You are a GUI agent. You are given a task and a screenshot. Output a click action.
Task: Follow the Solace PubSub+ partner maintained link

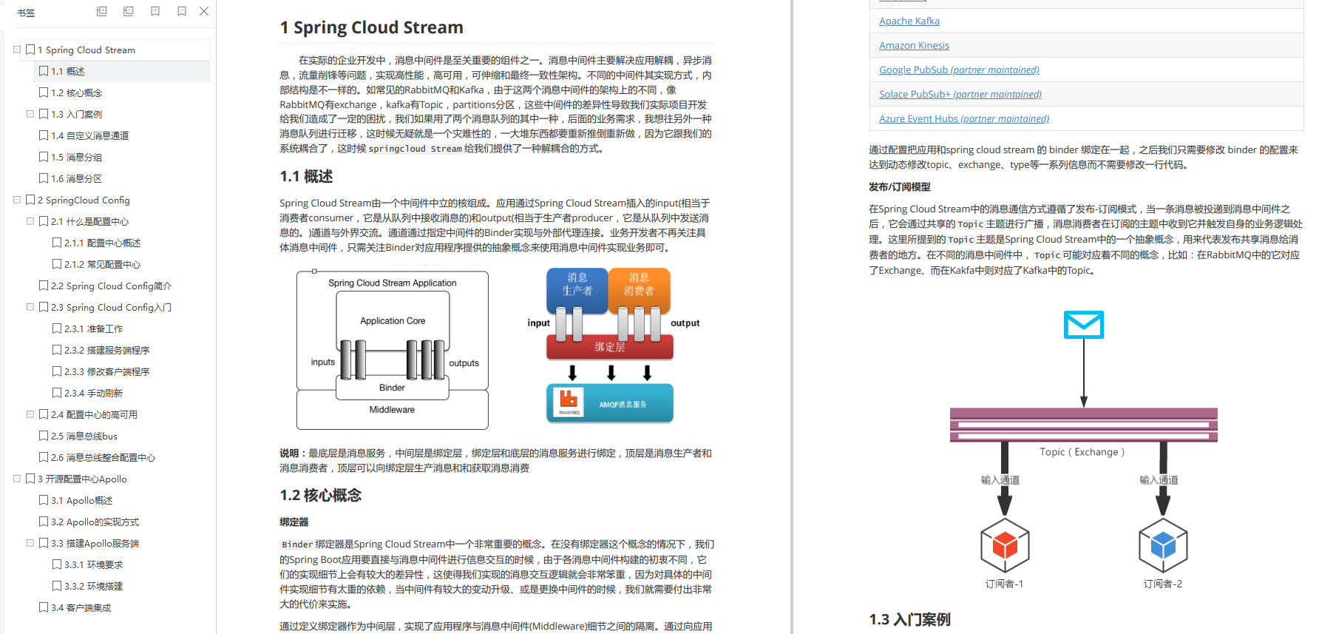[x=960, y=94]
